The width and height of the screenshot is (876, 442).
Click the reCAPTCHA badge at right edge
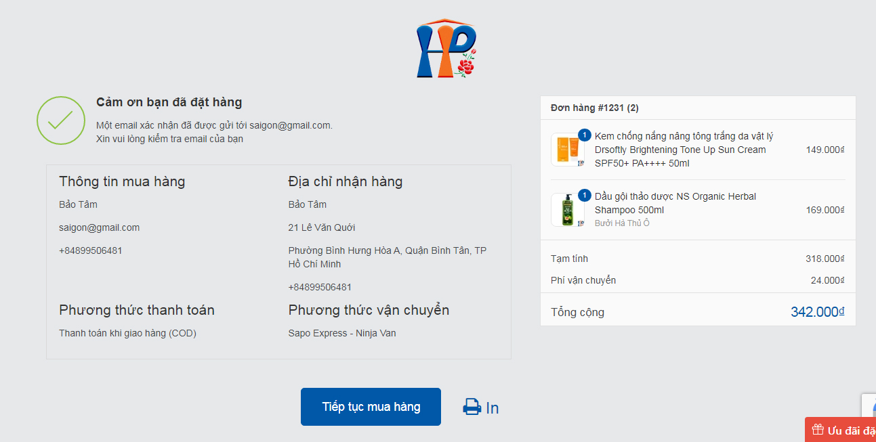coord(869,406)
